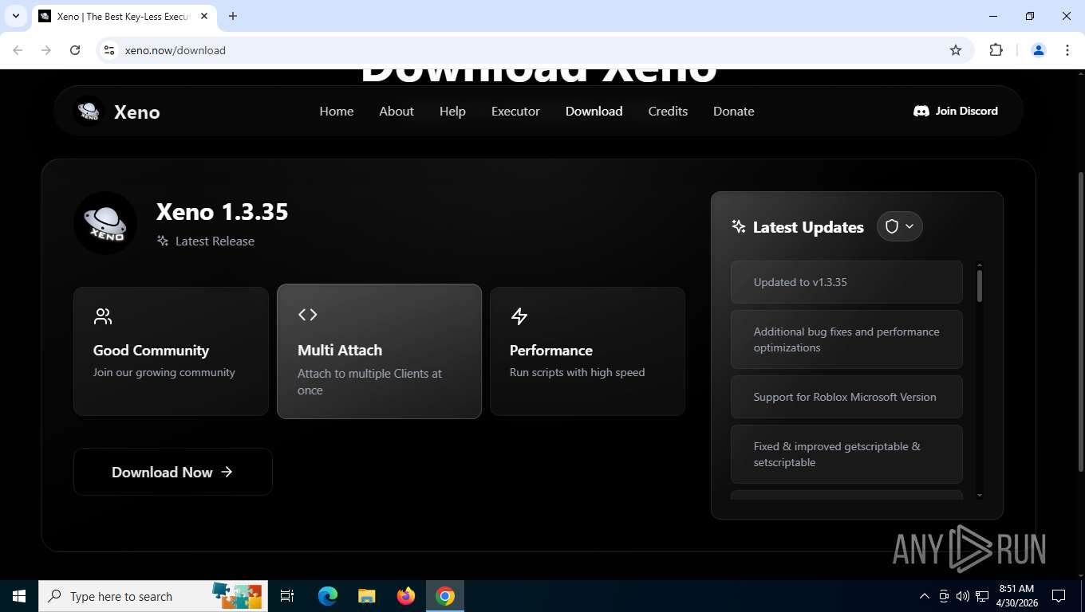Open the Executor navbar item
The image size is (1085, 612).
coord(515,112)
